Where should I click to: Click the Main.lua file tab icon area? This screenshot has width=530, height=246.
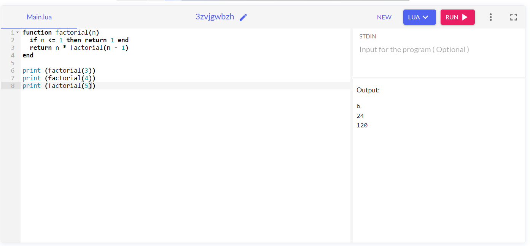(x=39, y=17)
